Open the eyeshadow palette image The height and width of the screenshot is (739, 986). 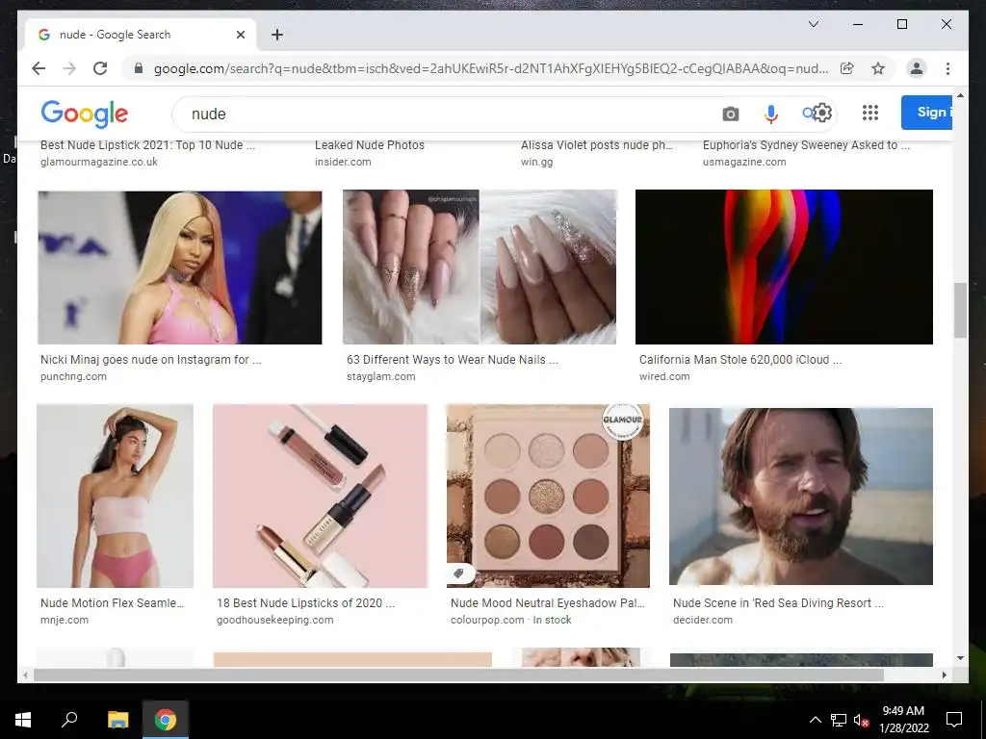(548, 496)
